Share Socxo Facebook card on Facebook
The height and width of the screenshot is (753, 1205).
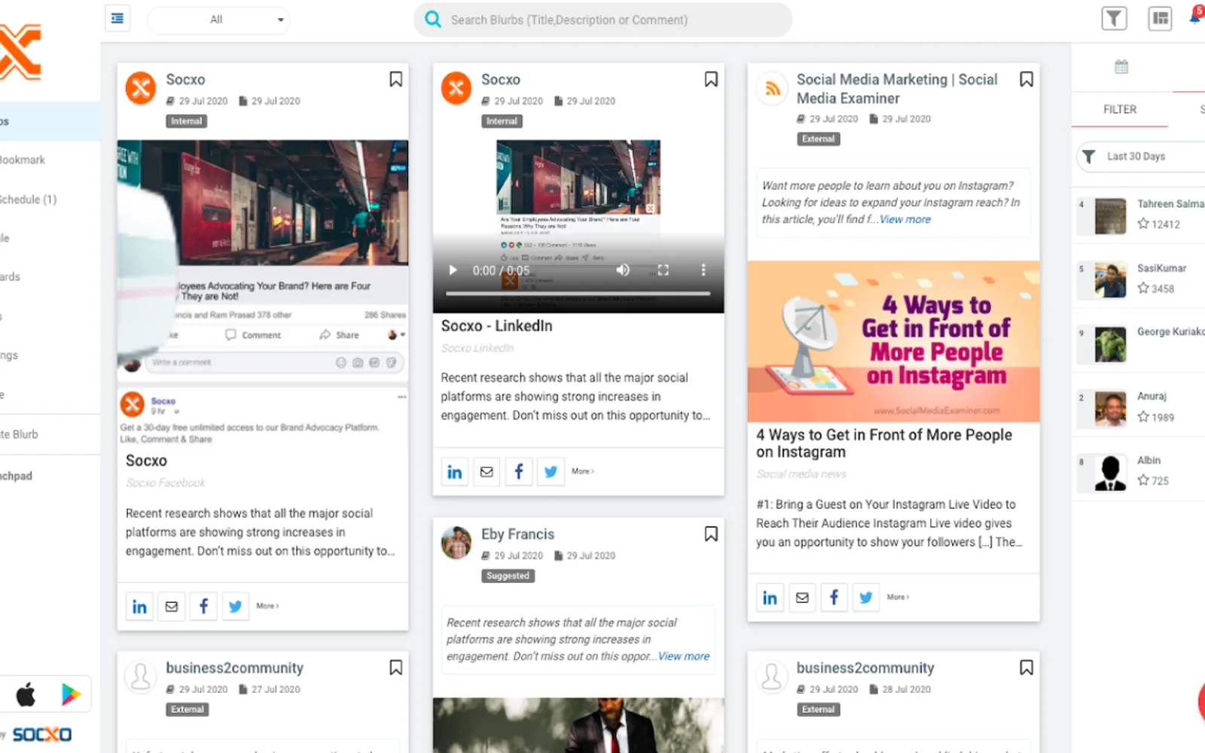click(x=203, y=606)
